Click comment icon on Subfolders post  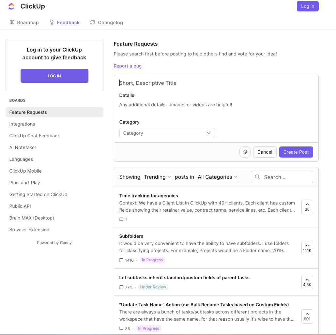(121, 260)
